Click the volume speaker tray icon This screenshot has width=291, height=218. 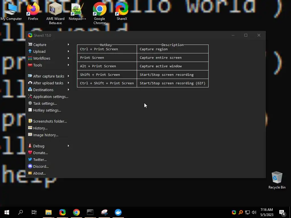coord(254,212)
